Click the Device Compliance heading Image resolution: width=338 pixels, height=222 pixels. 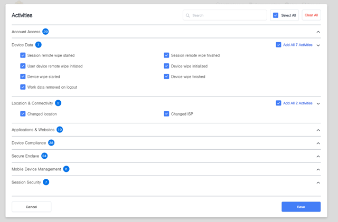[29, 143]
